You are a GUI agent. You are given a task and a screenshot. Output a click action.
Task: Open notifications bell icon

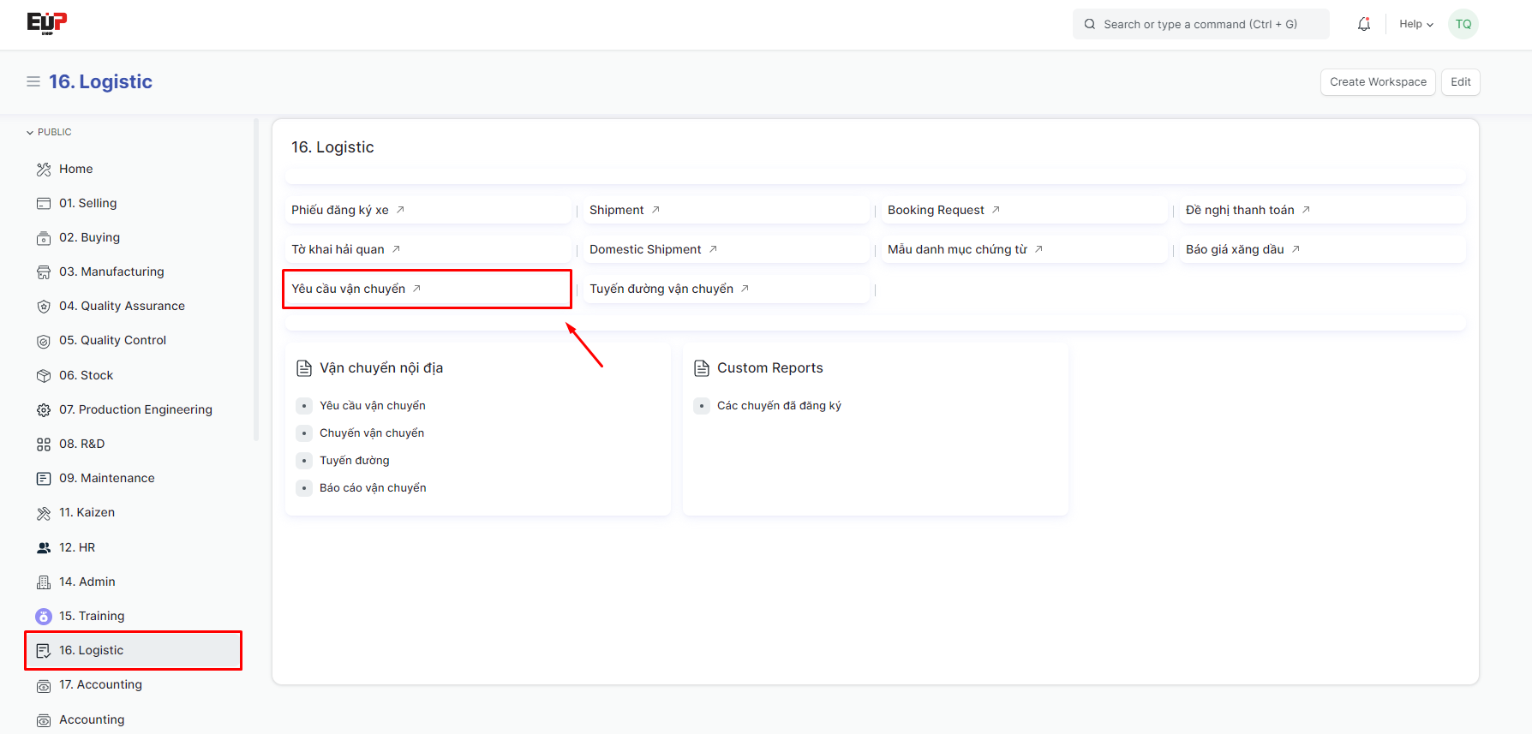(1363, 24)
